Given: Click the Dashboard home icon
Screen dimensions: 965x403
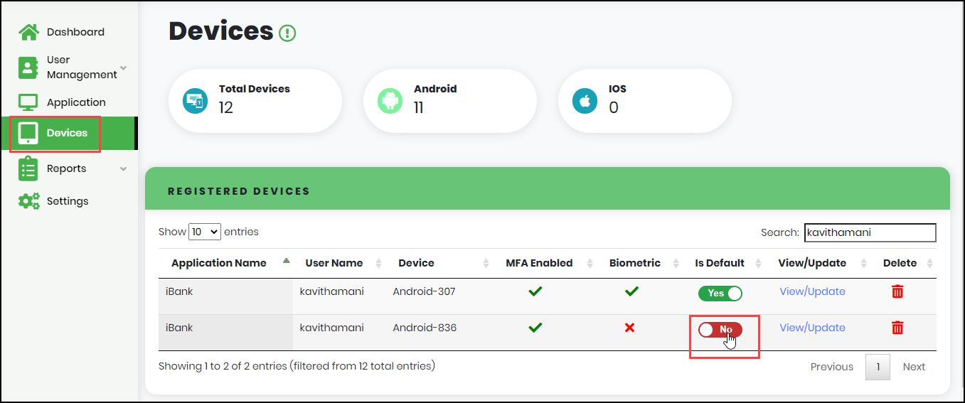Looking at the screenshot, I should (x=28, y=32).
